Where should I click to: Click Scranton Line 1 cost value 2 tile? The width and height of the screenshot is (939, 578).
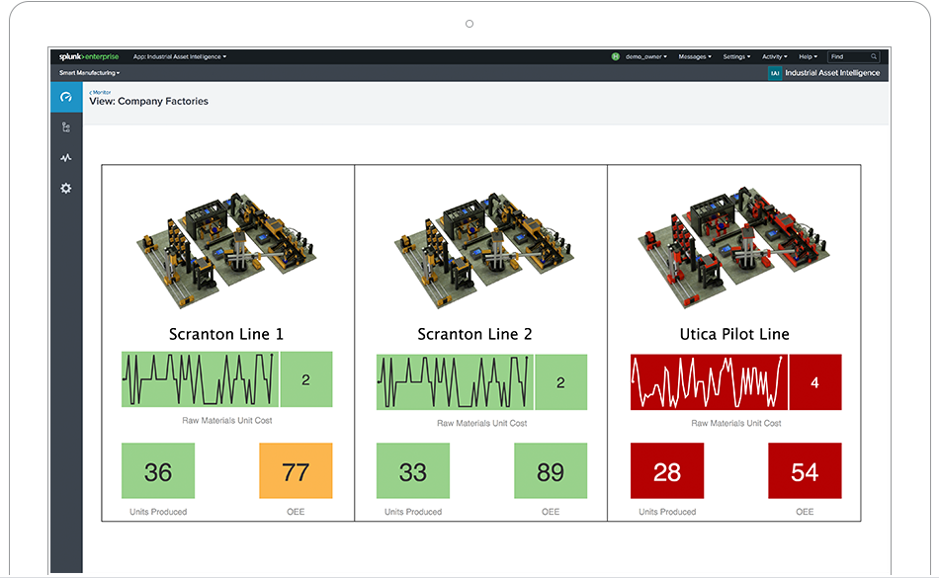pos(306,379)
